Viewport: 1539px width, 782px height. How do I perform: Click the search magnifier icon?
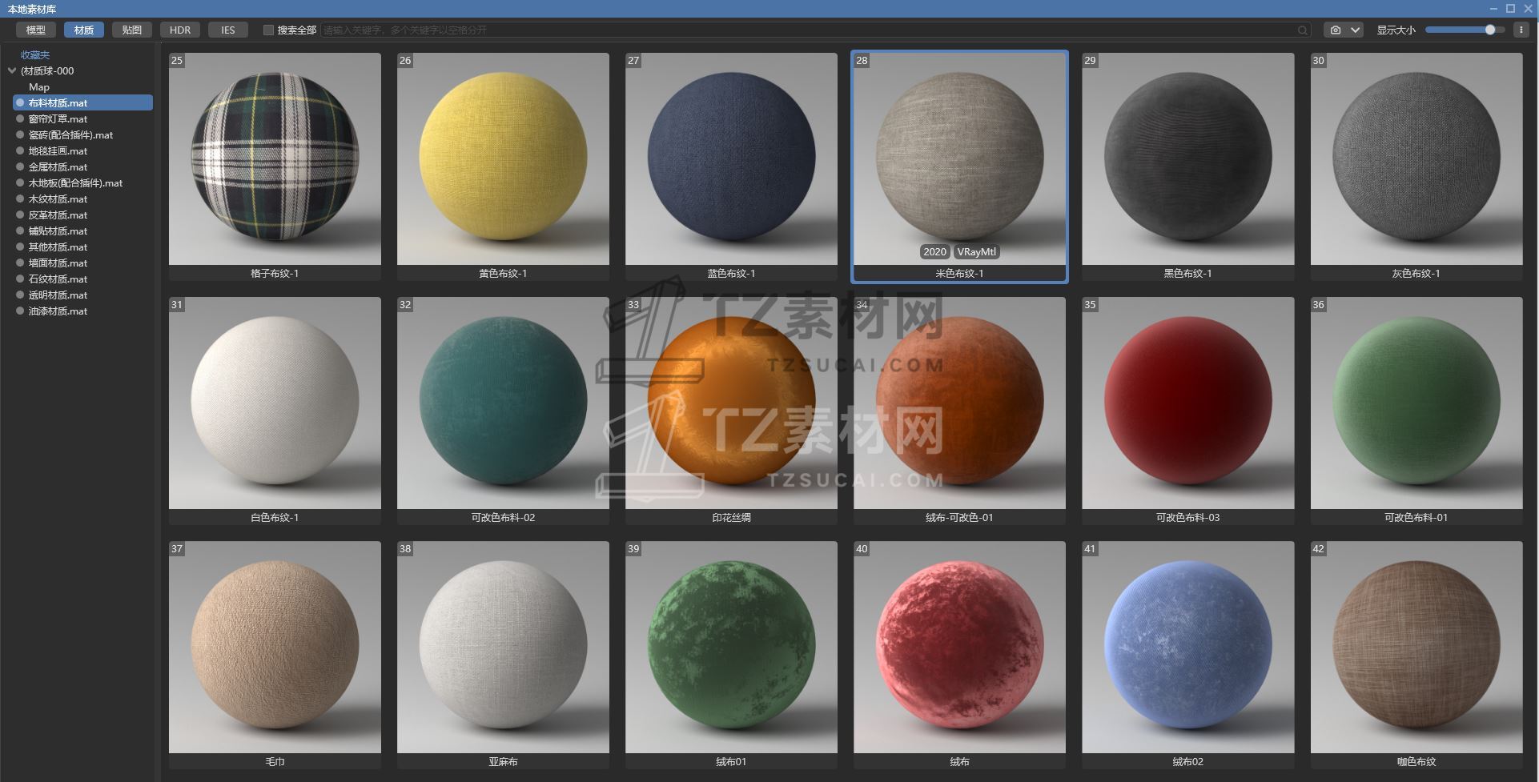(1303, 30)
